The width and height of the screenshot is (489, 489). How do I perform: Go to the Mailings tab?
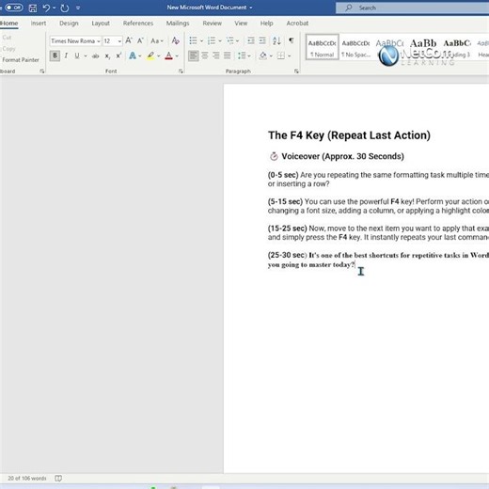click(x=178, y=24)
